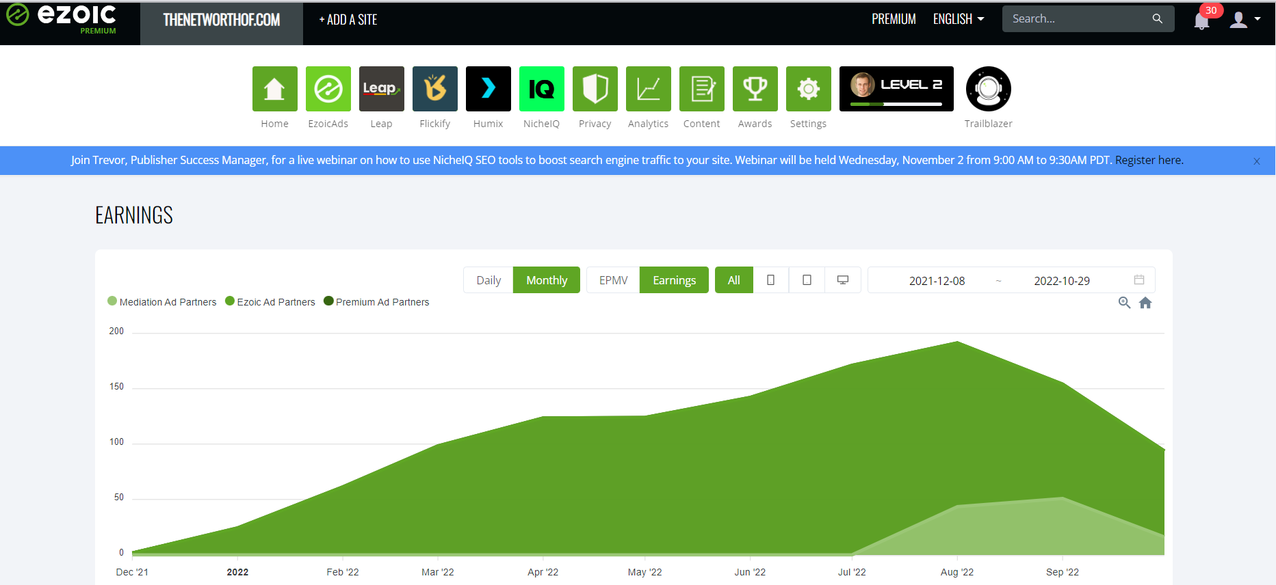
Task: Open the date range calendar icon
Action: pos(1139,280)
